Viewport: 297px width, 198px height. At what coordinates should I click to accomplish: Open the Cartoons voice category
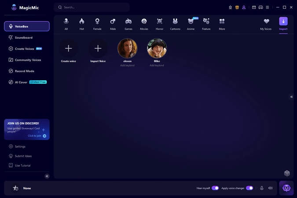coord(175,24)
